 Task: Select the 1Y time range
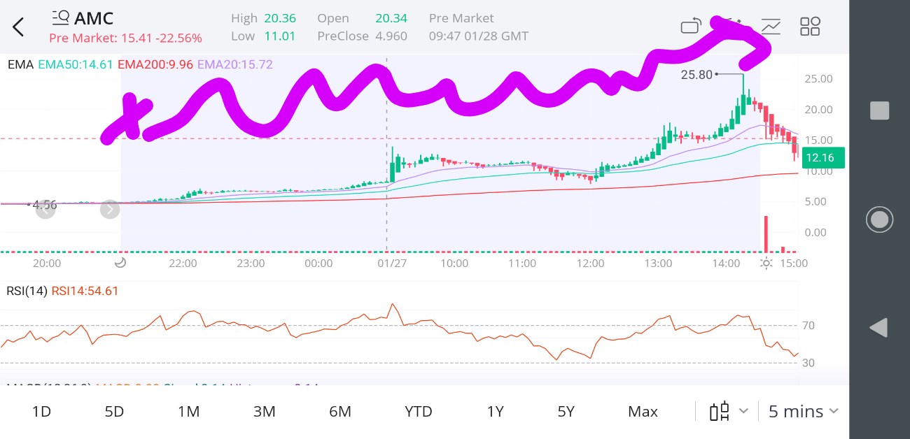pos(495,412)
